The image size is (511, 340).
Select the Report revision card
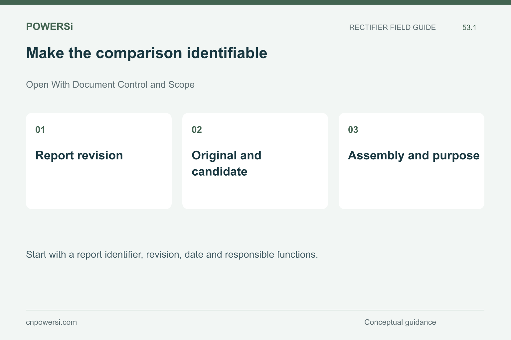tap(99, 161)
